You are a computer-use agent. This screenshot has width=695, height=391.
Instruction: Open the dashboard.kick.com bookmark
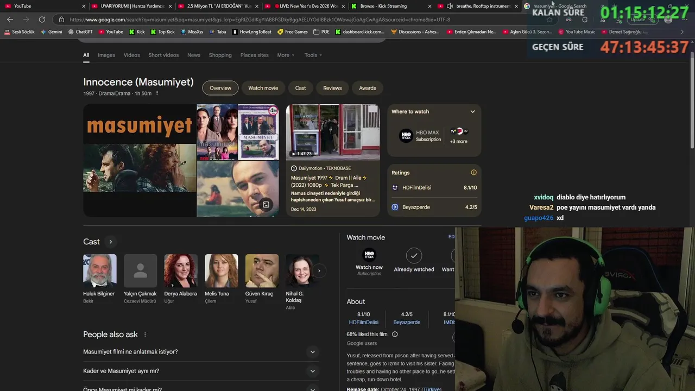(x=360, y=32)
